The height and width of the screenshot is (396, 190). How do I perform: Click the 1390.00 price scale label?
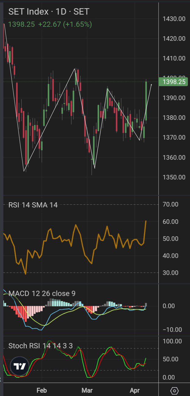(x=174, y=98)
